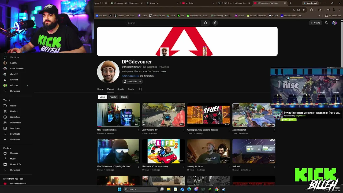343x193 pixels.
Task: Open the Just Warzone 2.0 video title
Action: tap(150, 130)
